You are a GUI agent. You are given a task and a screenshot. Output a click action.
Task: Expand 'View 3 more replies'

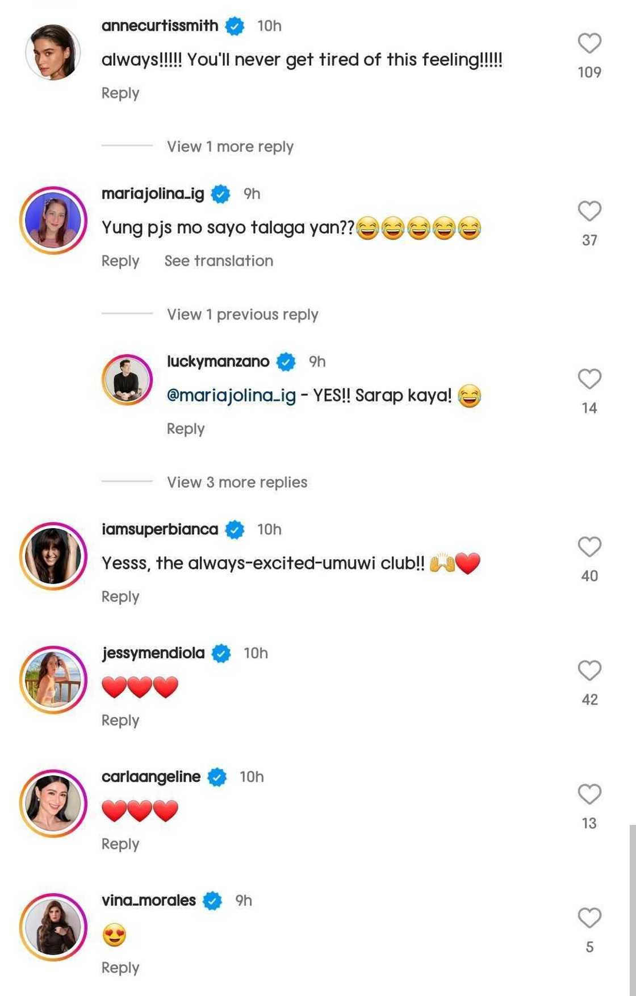pyautogui.click(x=237, y=482)
